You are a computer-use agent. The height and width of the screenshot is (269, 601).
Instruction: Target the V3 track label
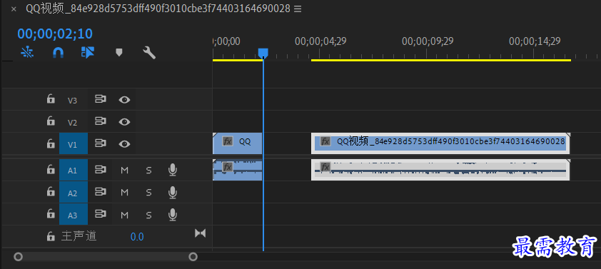coord(72,101)
